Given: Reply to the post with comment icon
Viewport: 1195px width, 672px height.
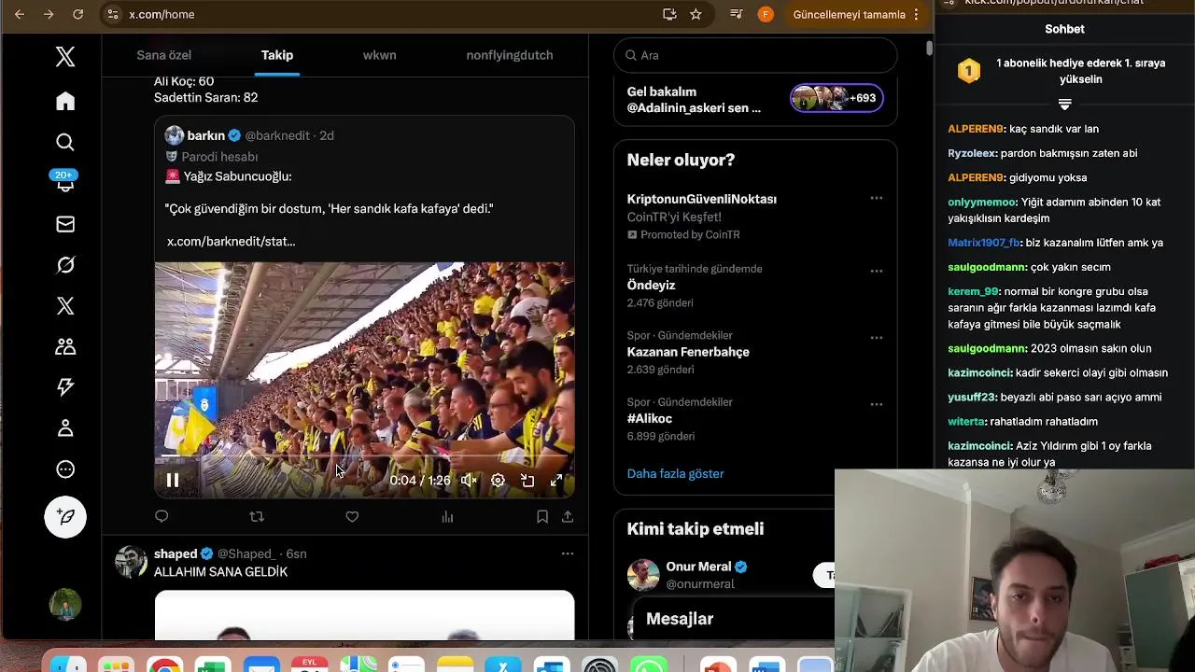Looking at the screenshot, I should click(x=162, y=516).
